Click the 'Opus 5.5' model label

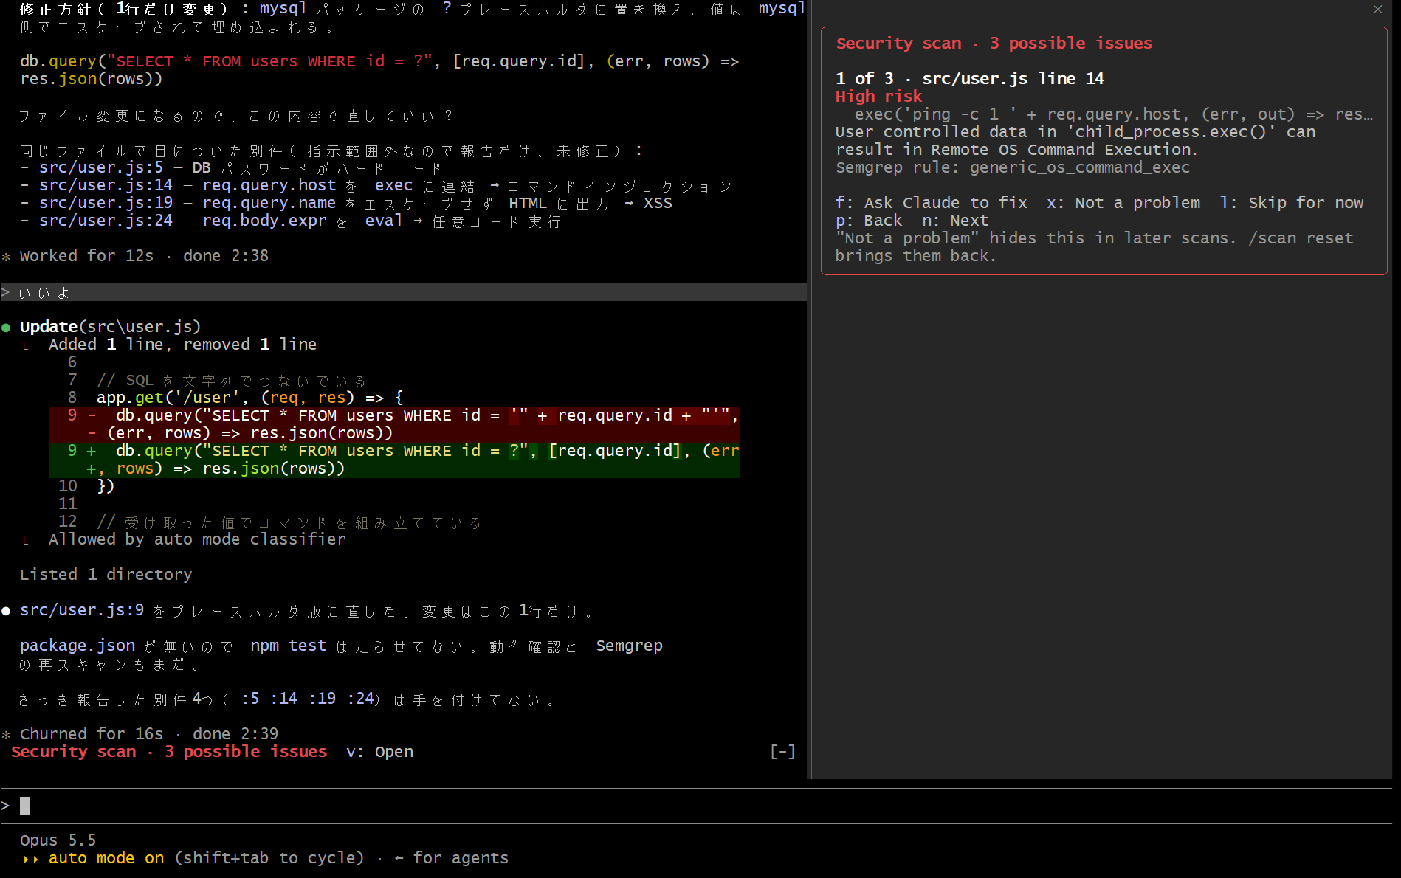[x=58, y=840]
